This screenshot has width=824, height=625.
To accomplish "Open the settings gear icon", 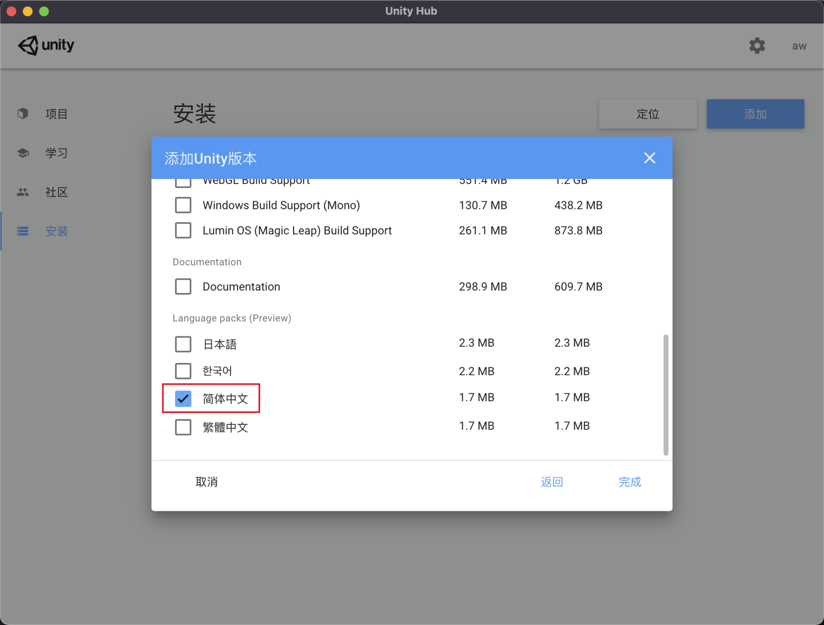I will click(x=757, y=45).
